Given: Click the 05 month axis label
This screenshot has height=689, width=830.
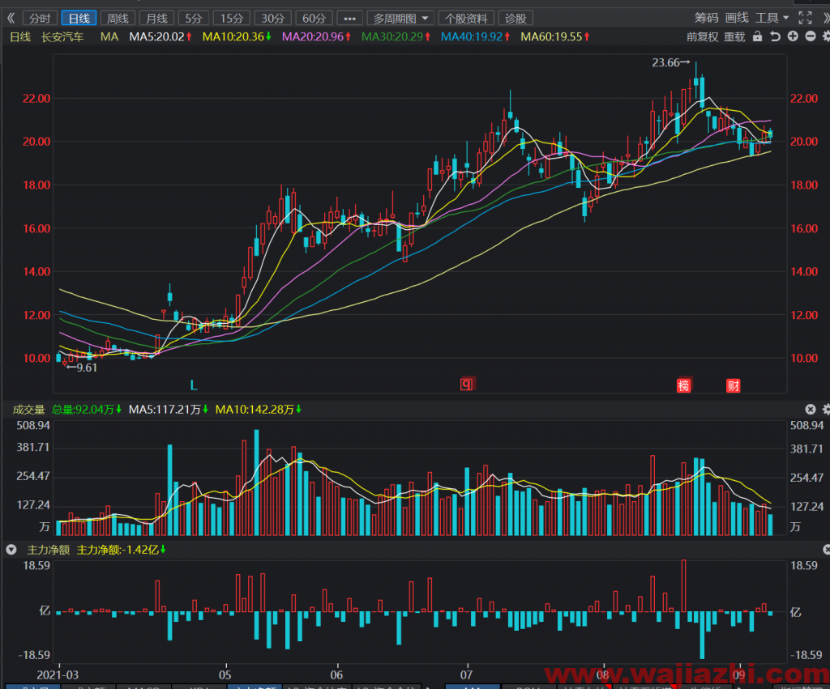Looking at the screenshot, I should coord(225,674).
